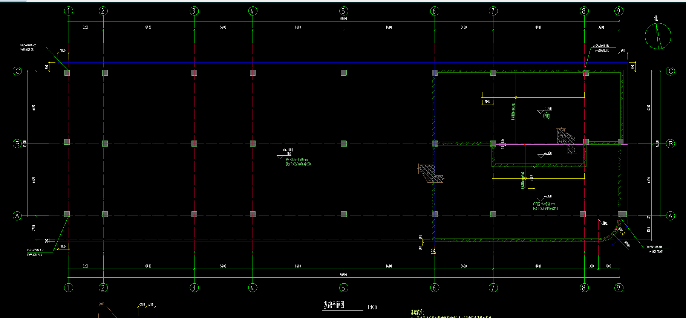This screenshot has width=686, height=318.
Task: Select the PFB1:h=650mm slab label
Action: coord(297,160)
